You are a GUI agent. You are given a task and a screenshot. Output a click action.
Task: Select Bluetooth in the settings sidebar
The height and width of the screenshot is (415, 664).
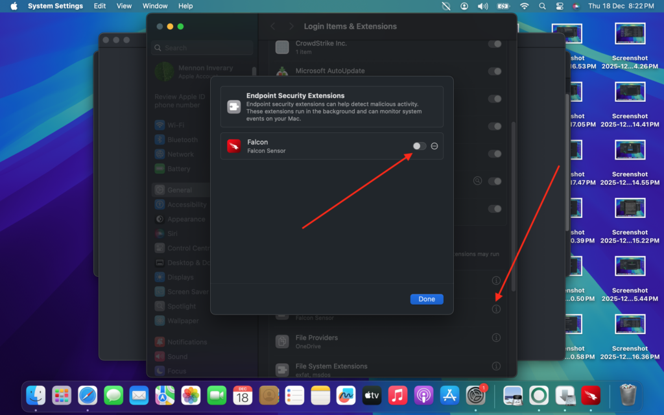click(x=181, y=140)
